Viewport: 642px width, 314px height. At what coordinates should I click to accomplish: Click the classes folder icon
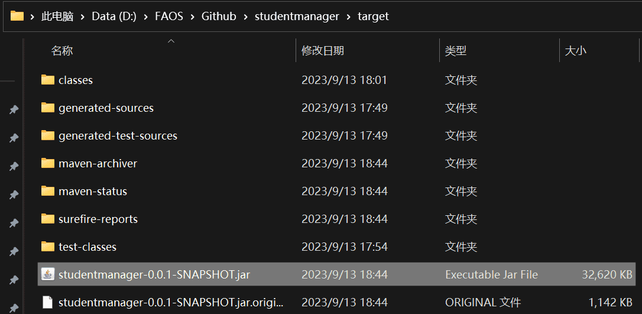48,79
